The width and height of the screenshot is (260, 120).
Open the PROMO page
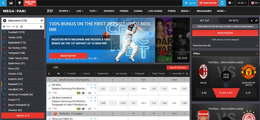tap(124, 11)
